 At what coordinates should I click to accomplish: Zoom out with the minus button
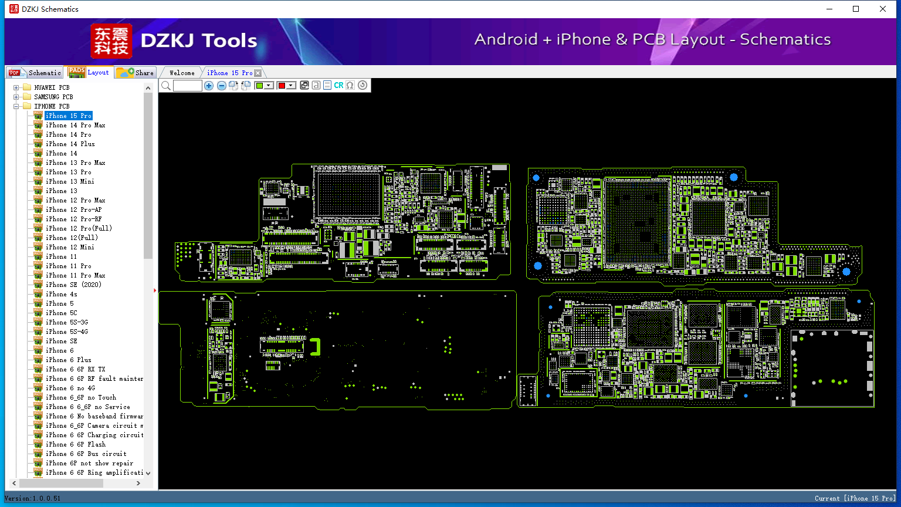(221, 85)
